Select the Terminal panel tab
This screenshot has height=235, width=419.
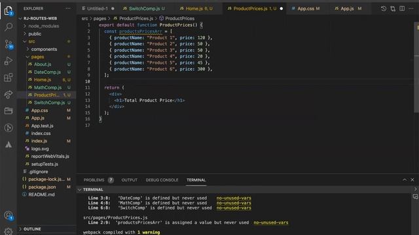[196, 180]
